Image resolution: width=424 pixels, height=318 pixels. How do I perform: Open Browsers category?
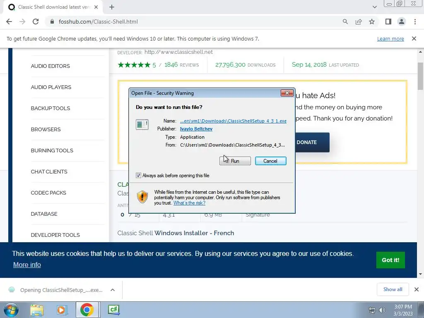tap(46, 129)
